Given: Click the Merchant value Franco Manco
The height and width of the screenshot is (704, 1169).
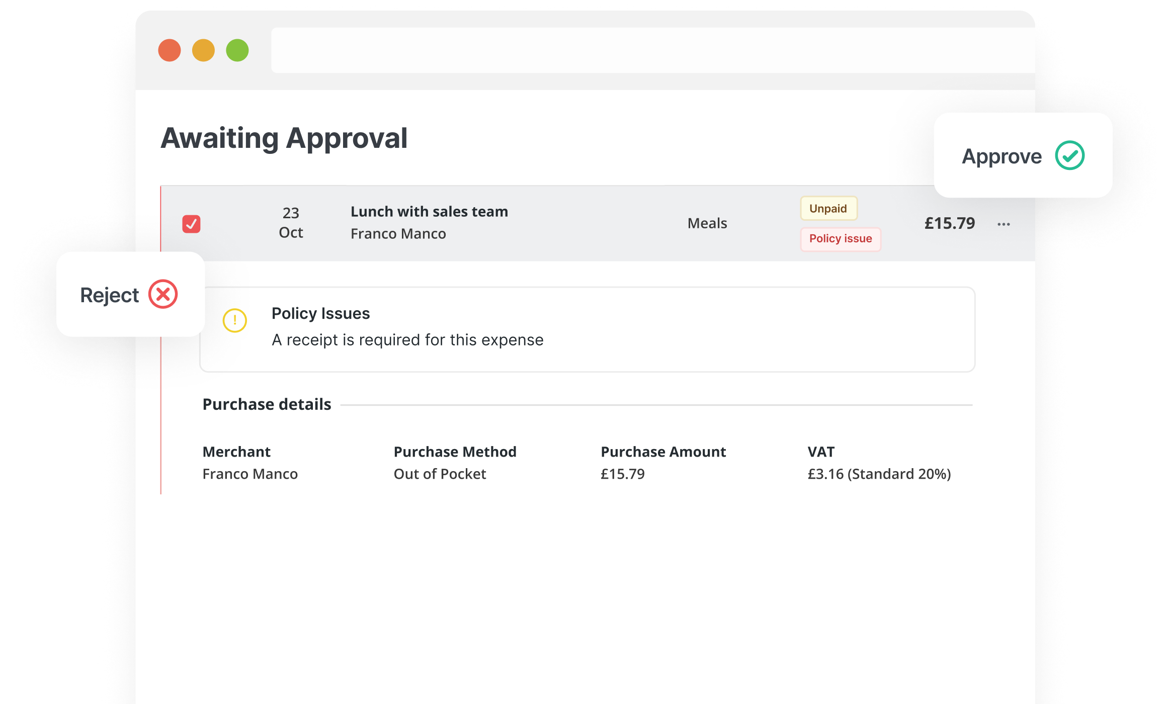Looking at the screenshot, I should coord(250,474).
